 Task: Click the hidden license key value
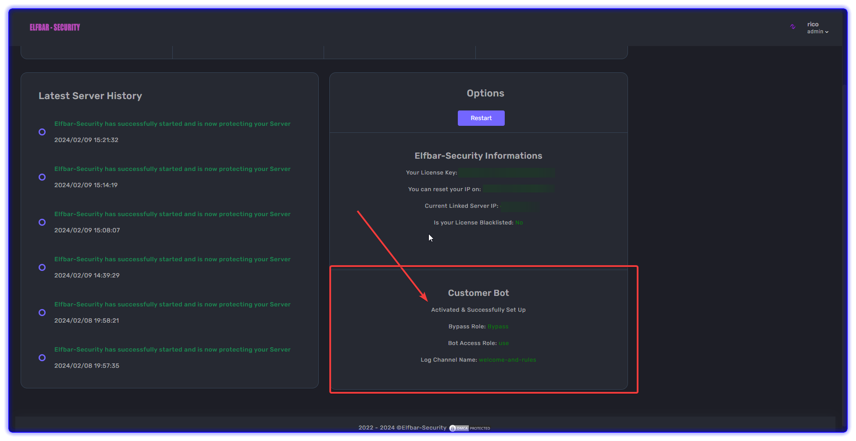pyautogui.click(x=506, y=173)
